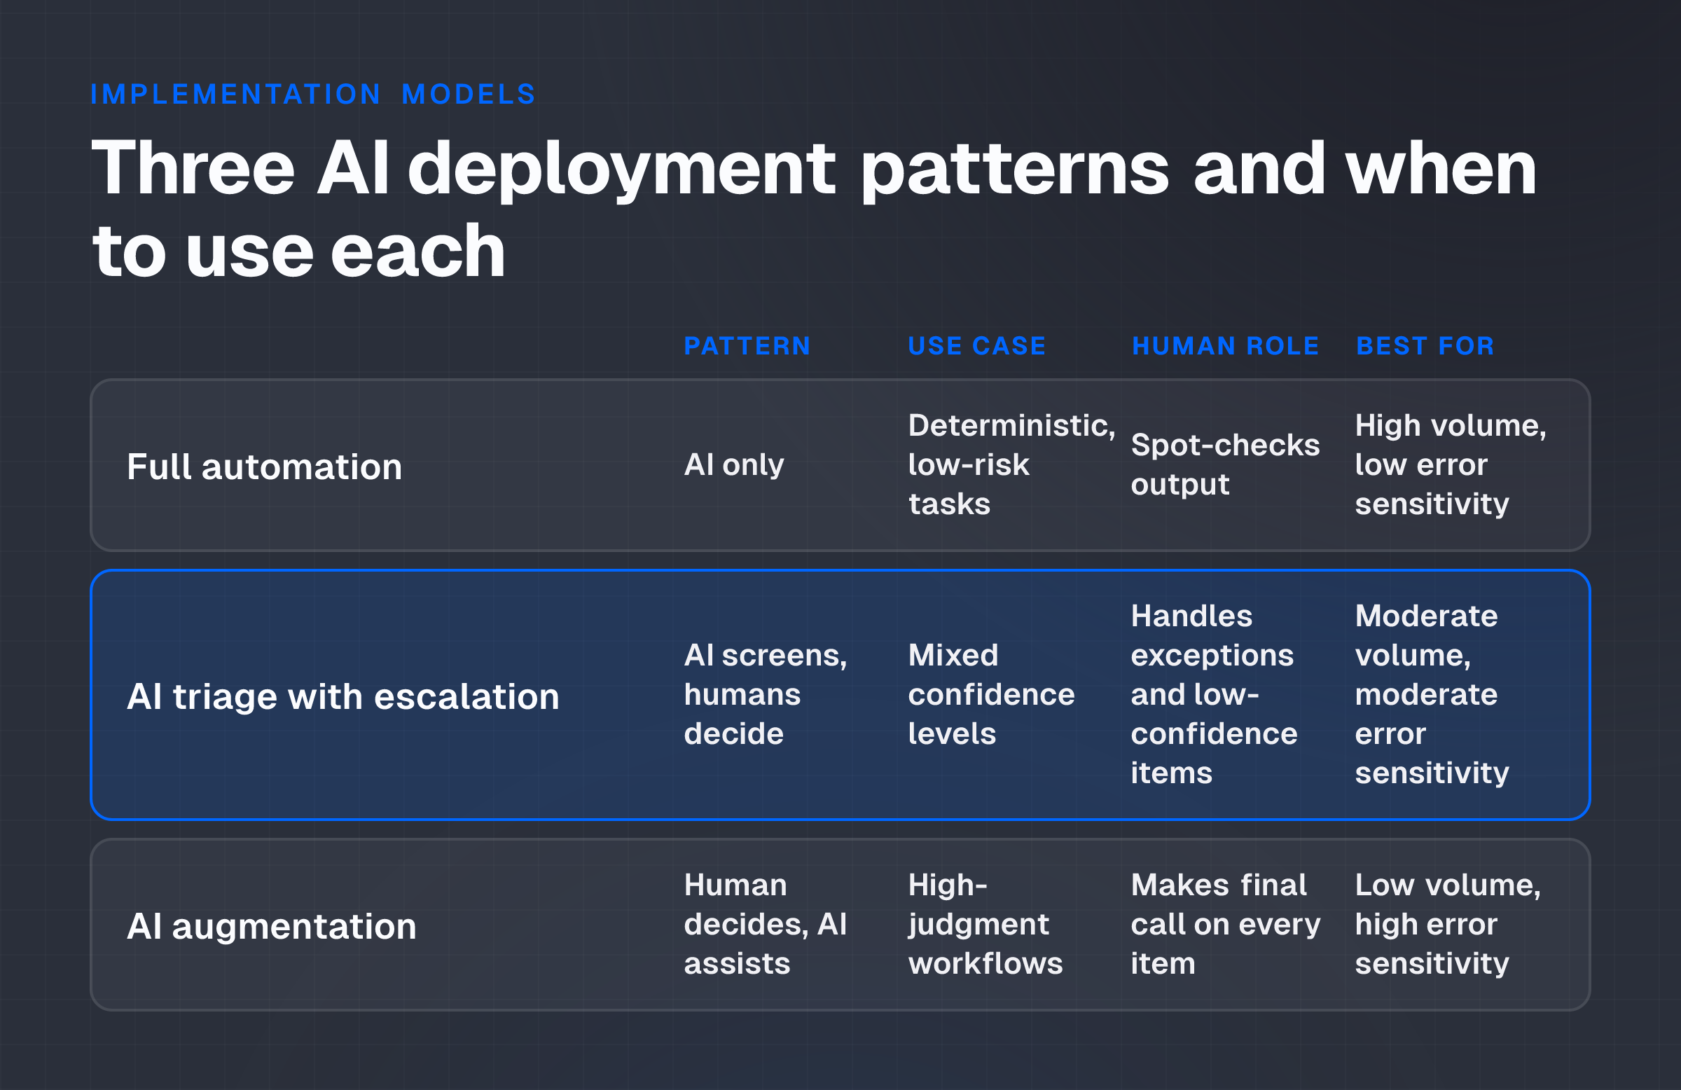Click the 'Spot-checks output' cell
This screenshot has height=1090, width=1681.
pos(1225,465)
